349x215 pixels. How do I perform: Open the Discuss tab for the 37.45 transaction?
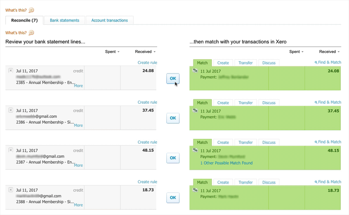(x=269, y=103)
